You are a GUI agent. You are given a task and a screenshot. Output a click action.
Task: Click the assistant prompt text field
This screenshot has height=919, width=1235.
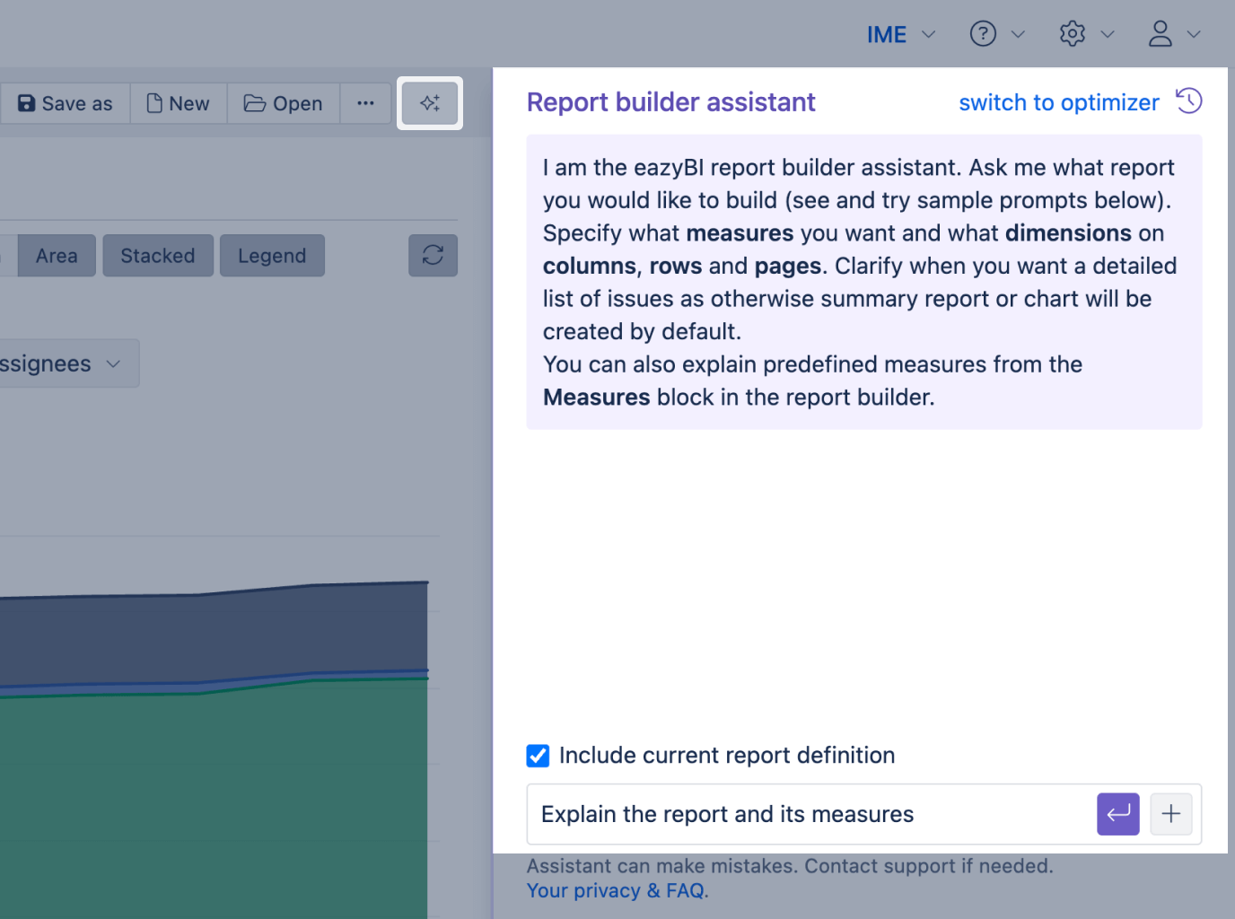(808, 814)
